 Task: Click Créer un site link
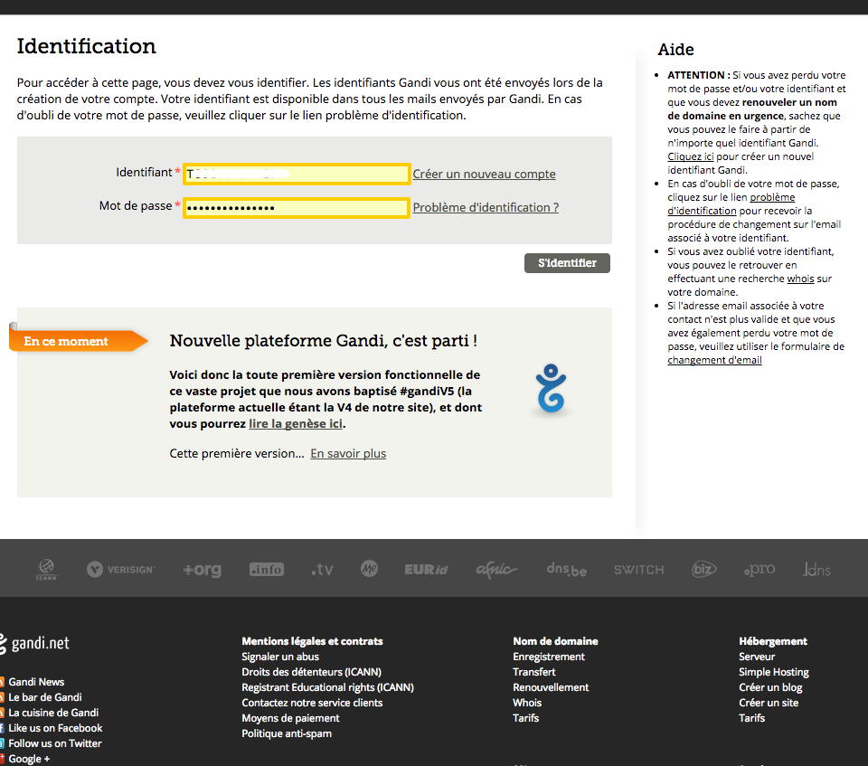tap(769, 703)
